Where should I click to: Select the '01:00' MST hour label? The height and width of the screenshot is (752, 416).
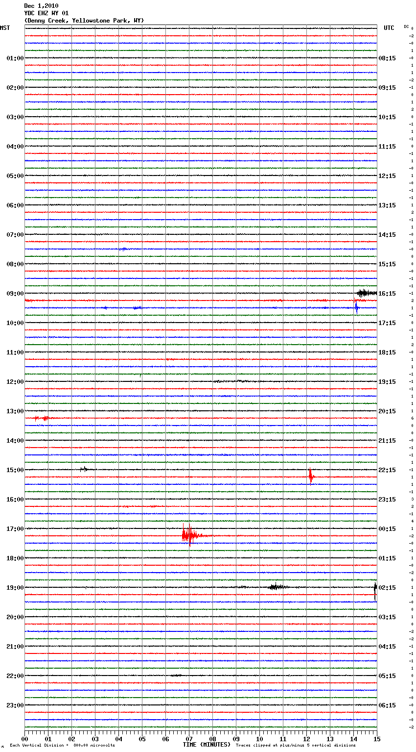tap(15, 58)
